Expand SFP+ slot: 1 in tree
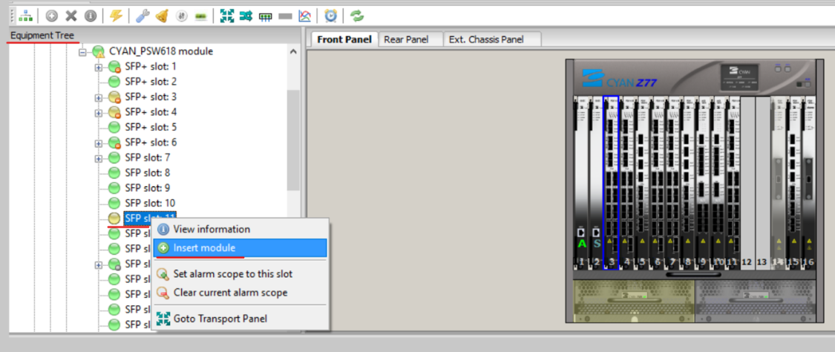 point(98,67)
